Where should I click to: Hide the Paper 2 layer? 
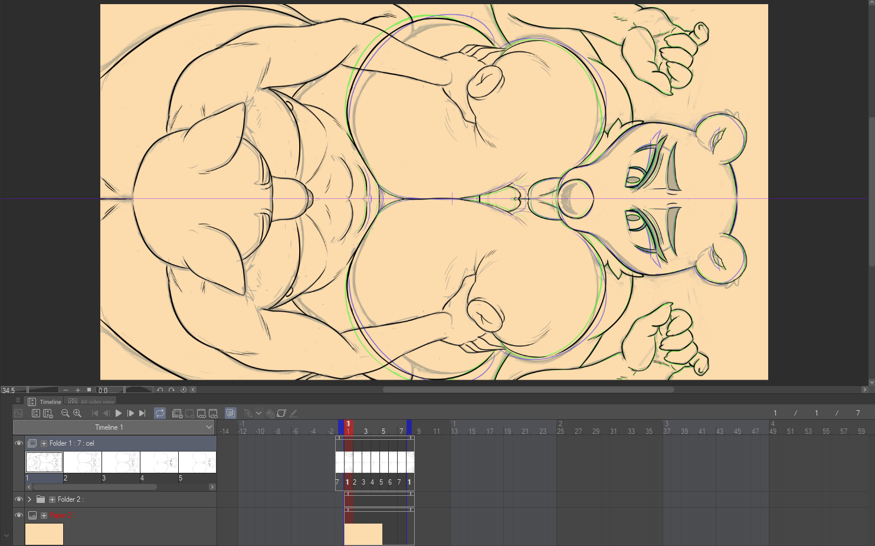click(x=19, y=515)
